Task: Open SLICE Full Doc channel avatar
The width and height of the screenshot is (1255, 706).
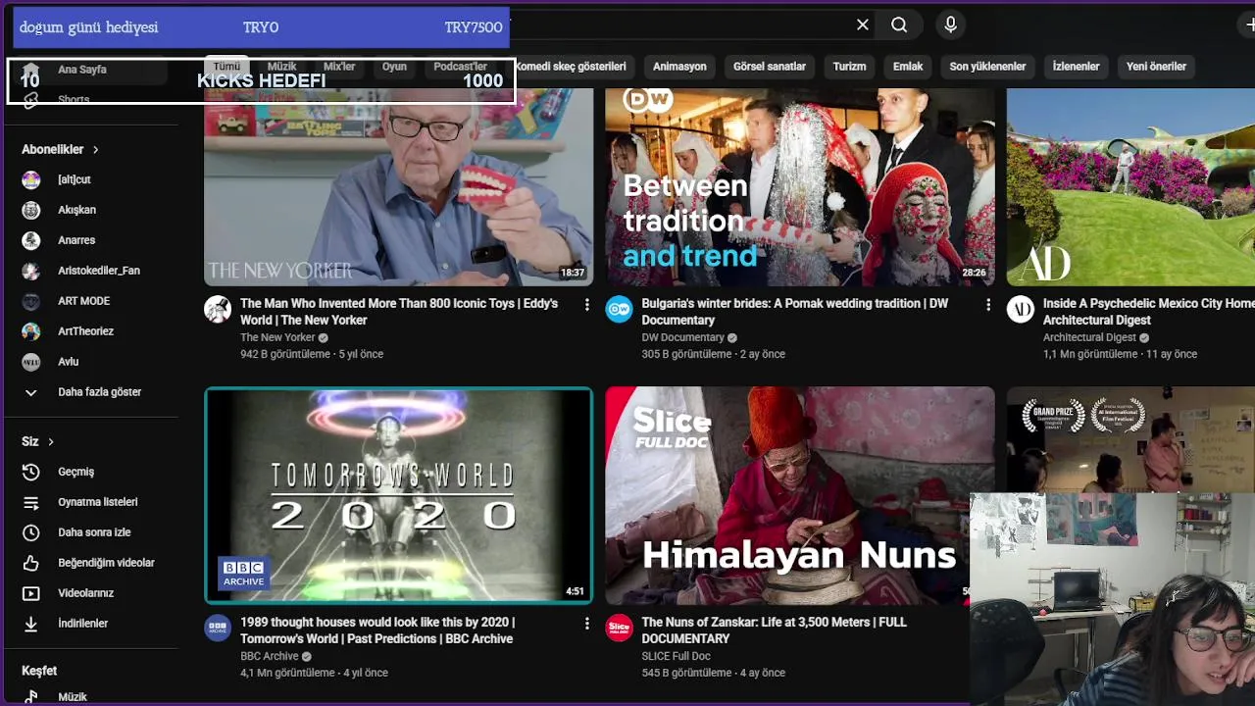Action: [619, 629]
